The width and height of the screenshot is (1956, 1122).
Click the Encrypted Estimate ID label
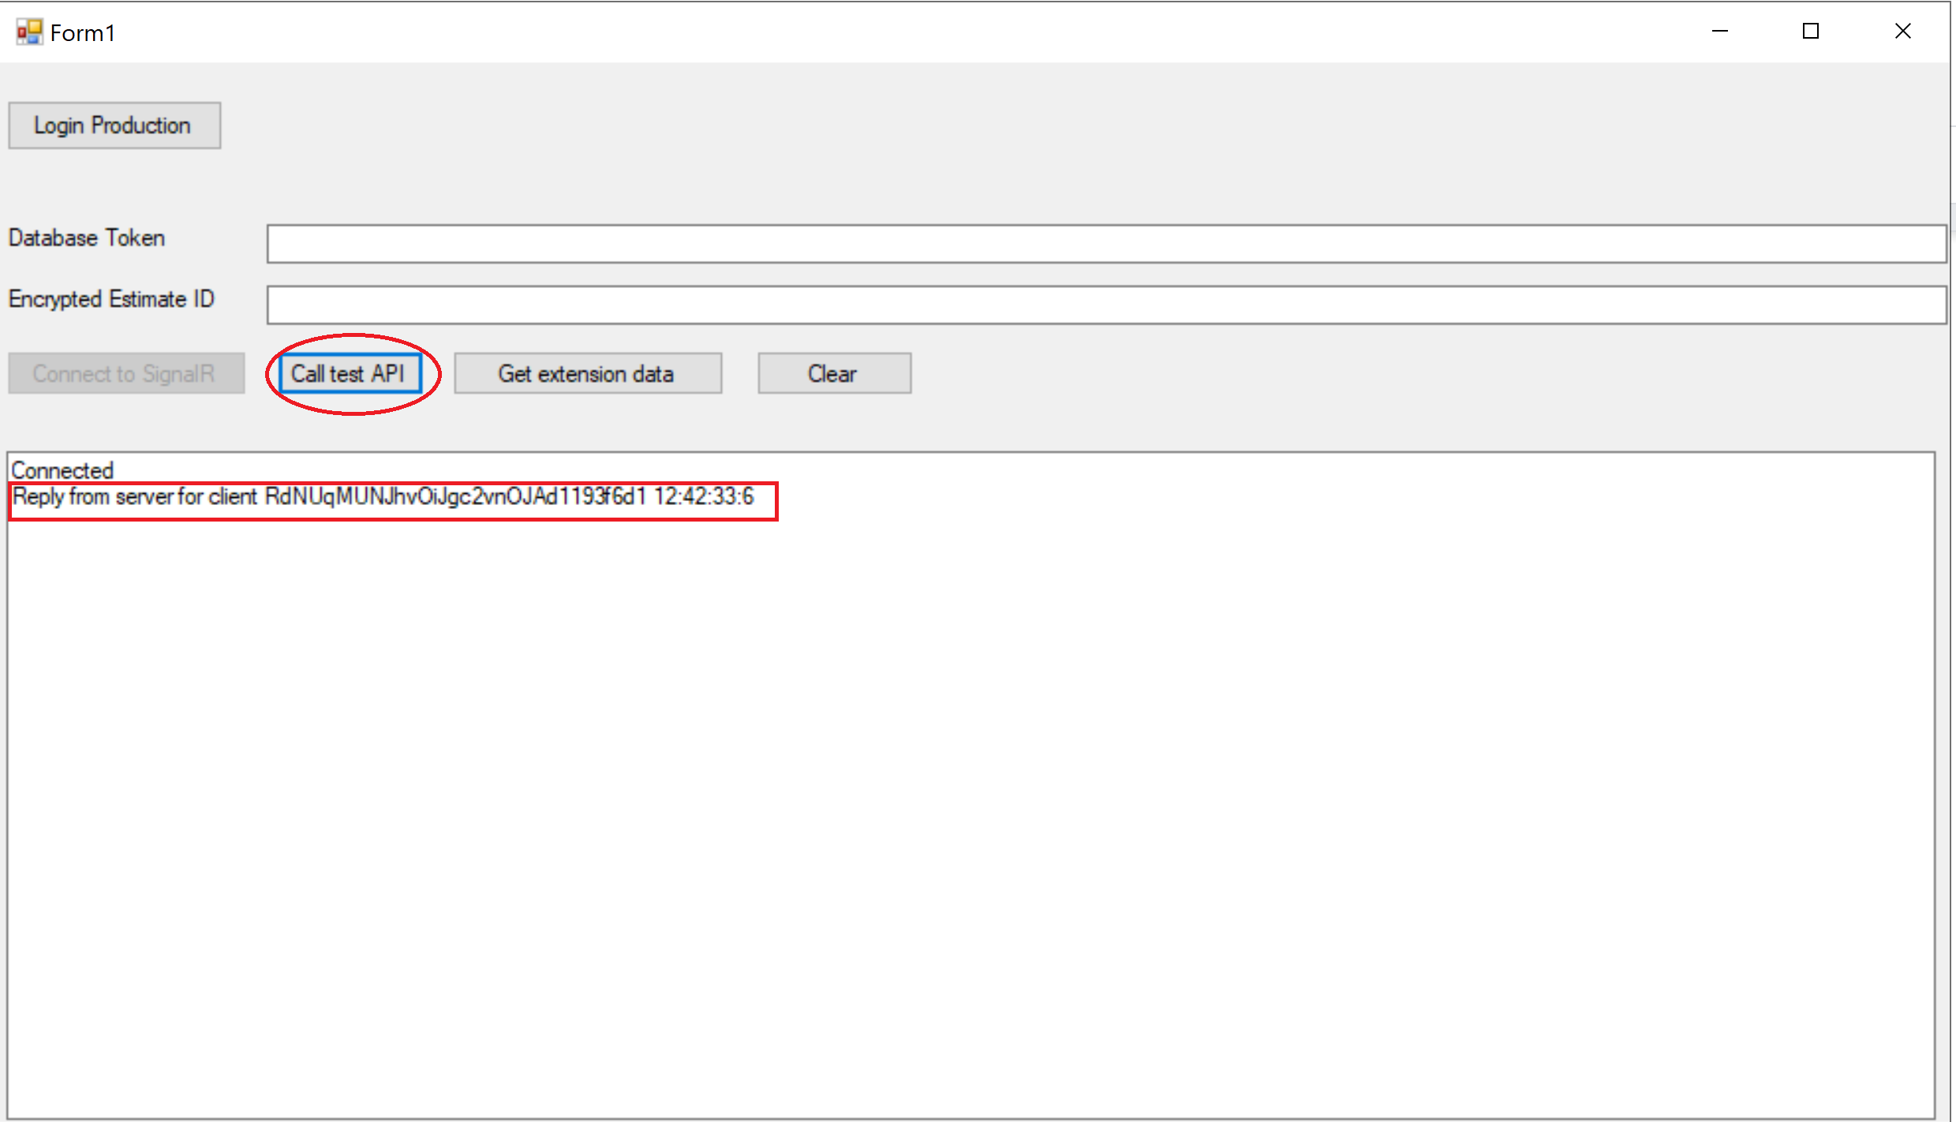(x=110, y=299)
